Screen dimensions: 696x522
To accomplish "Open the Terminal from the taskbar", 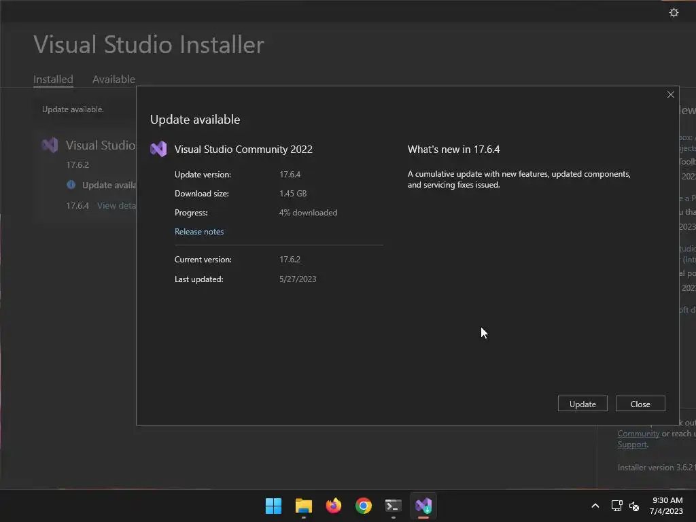I will coord(394,506).
